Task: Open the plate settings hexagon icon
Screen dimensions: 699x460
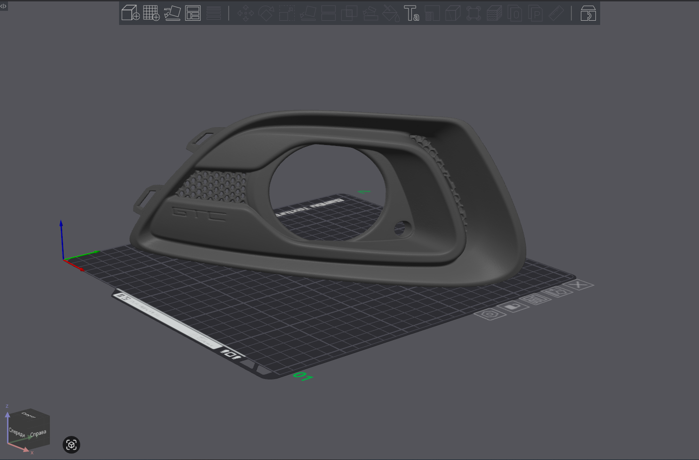Action: [x=490, y=314]
